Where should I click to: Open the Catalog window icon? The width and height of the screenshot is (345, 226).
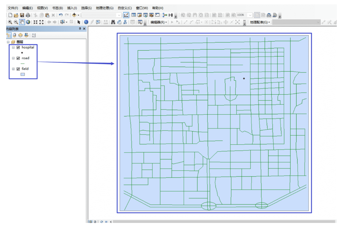tap(139, 15)
